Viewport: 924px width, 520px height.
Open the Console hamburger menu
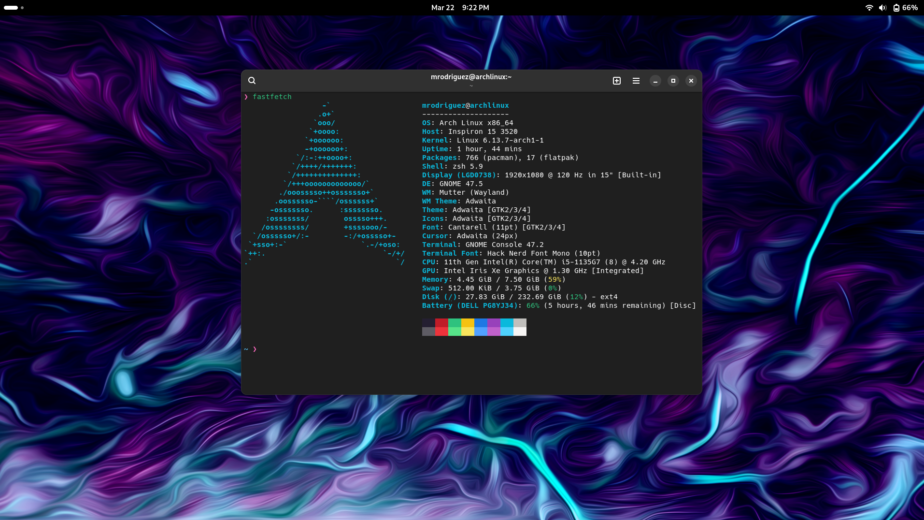click(x=636, y=81)
